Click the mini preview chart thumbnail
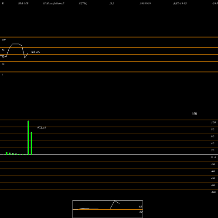Viewport: 218px width, 218px height. coord(108,209)
